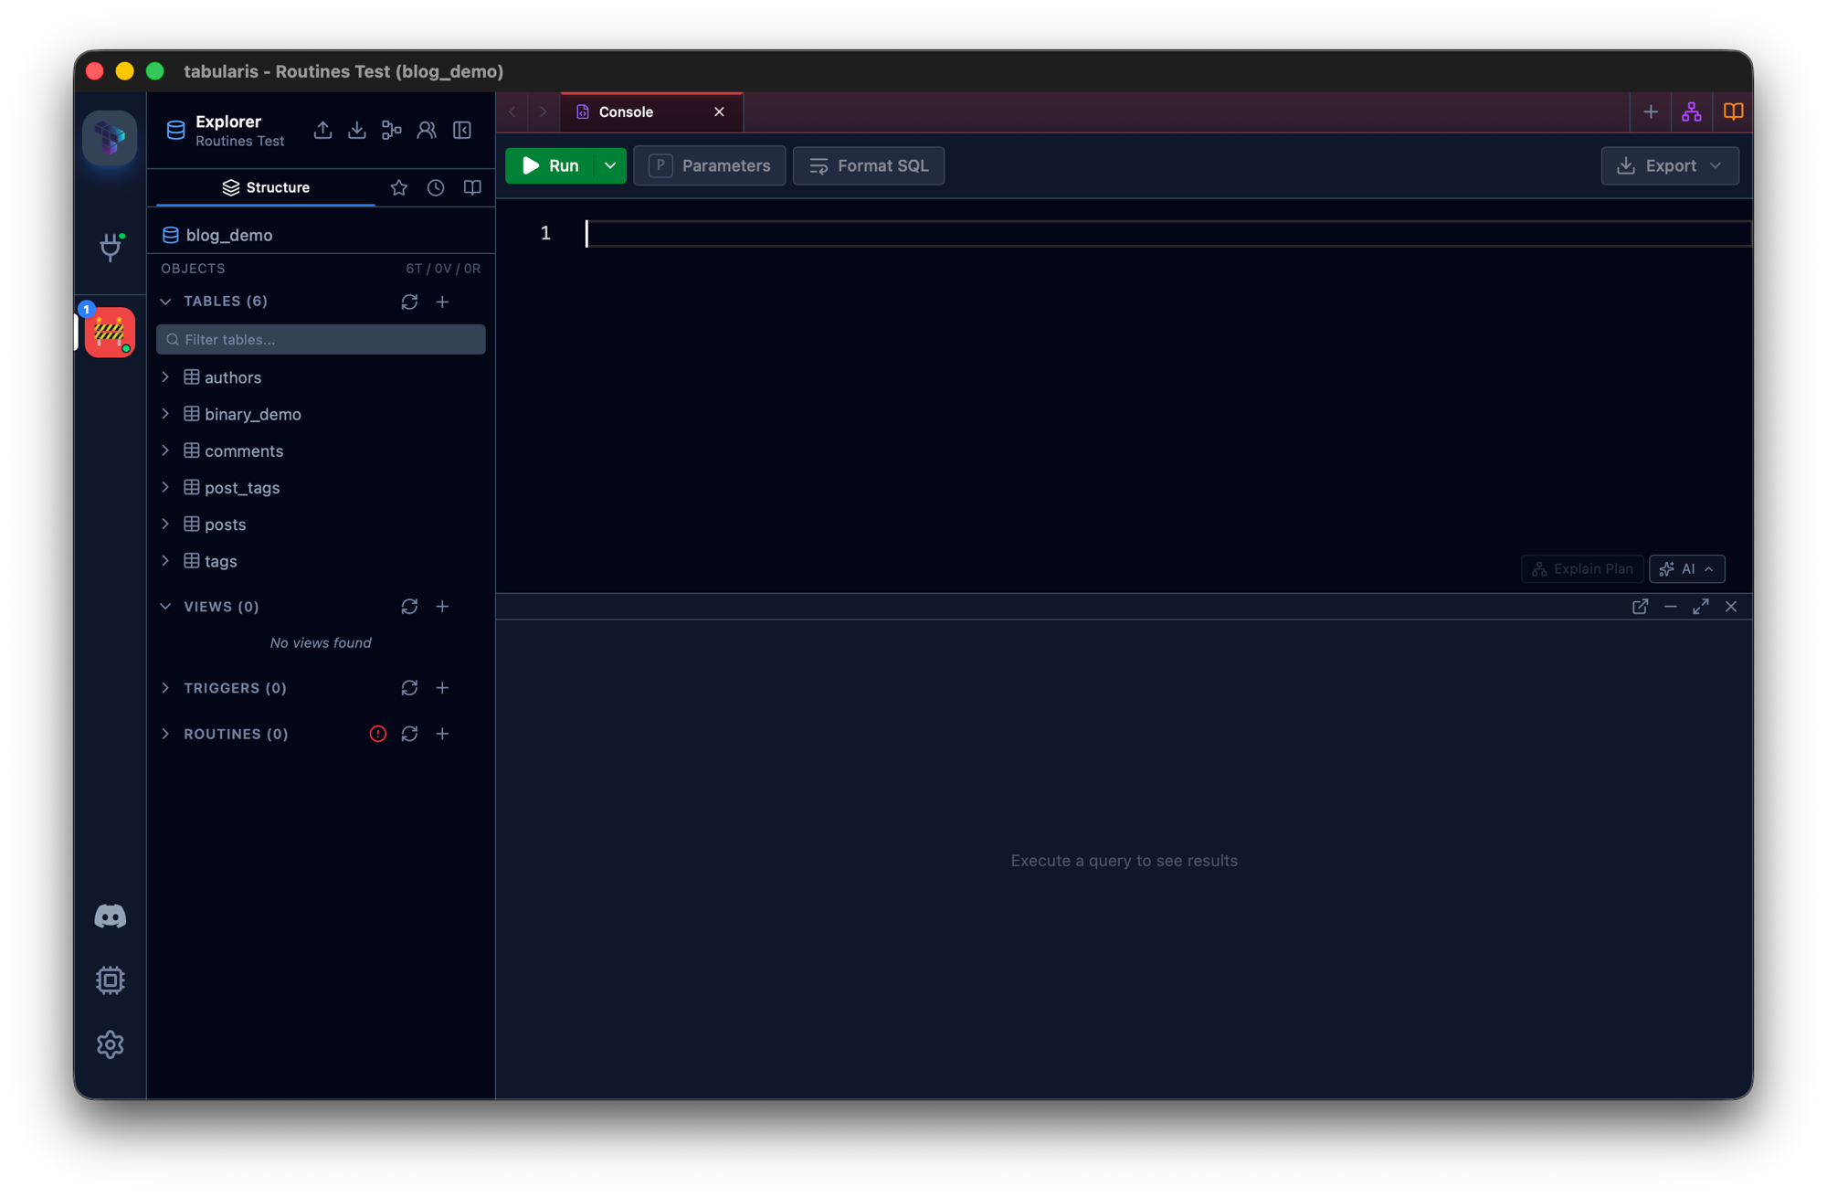
Task: Expand the posts table chevron
Action: [x=165, y=524]
